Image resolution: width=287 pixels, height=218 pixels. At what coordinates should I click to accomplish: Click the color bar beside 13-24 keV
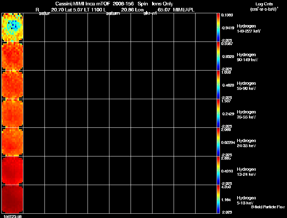[218, 170]
